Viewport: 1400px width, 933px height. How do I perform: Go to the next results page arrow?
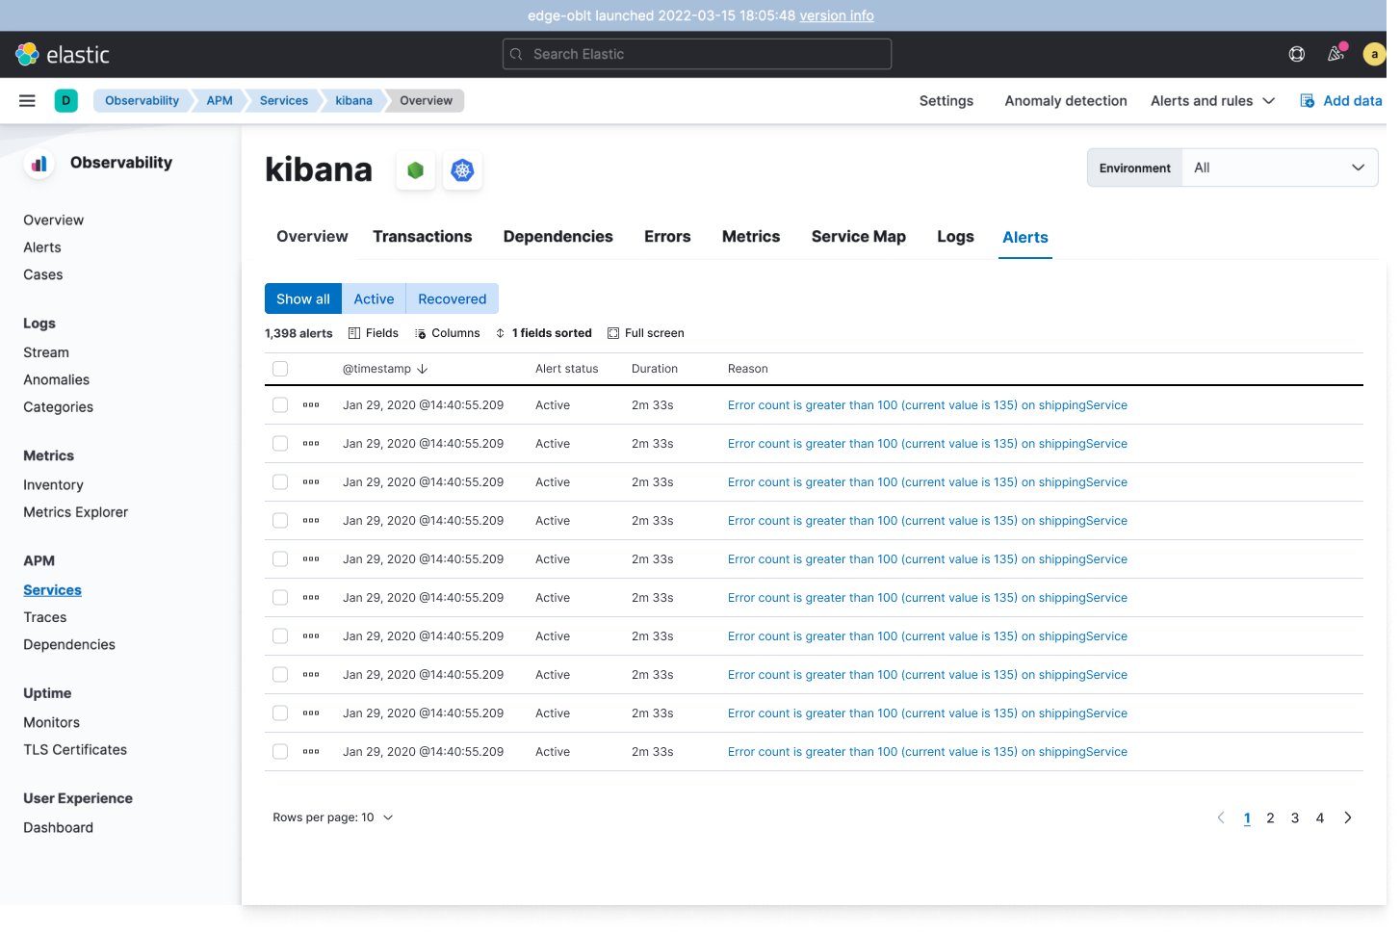tap(1348, 817)
